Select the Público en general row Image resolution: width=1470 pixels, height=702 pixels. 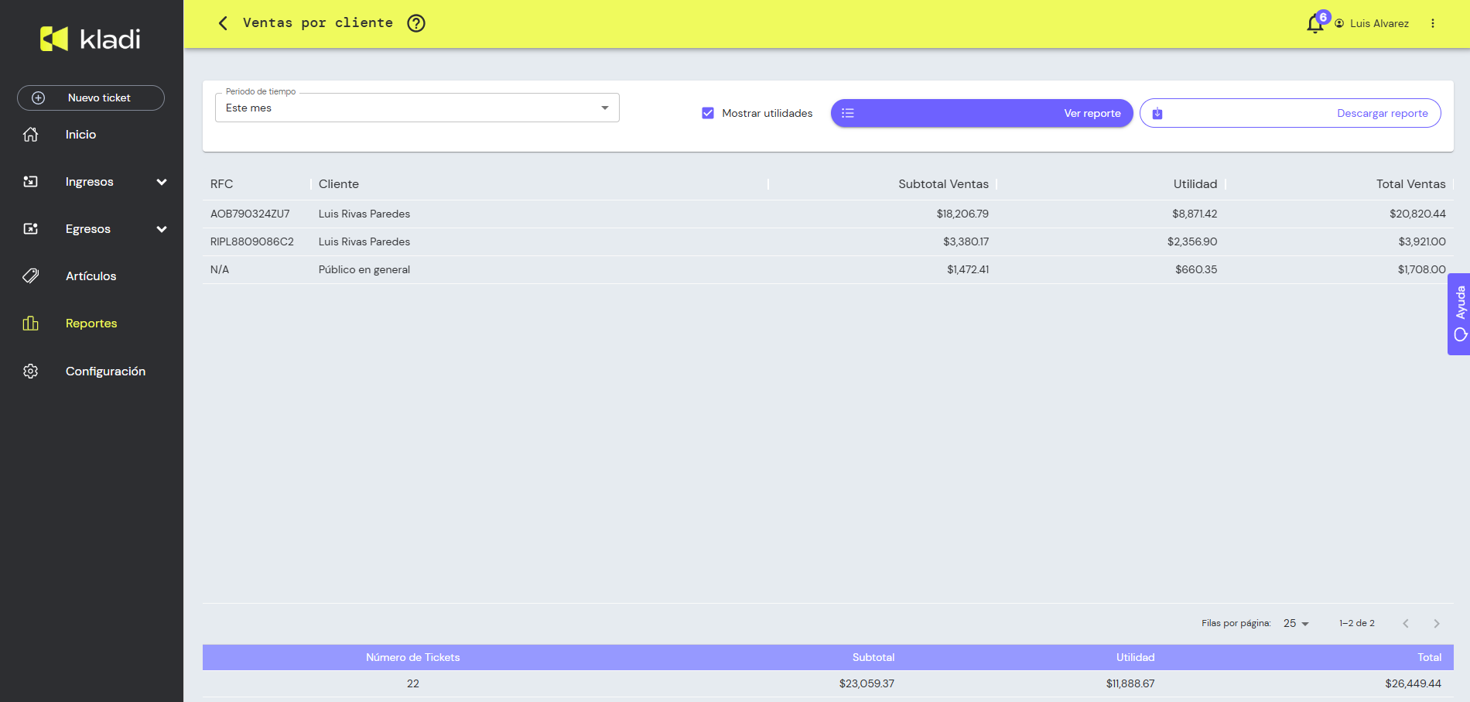tap(364, 270)
